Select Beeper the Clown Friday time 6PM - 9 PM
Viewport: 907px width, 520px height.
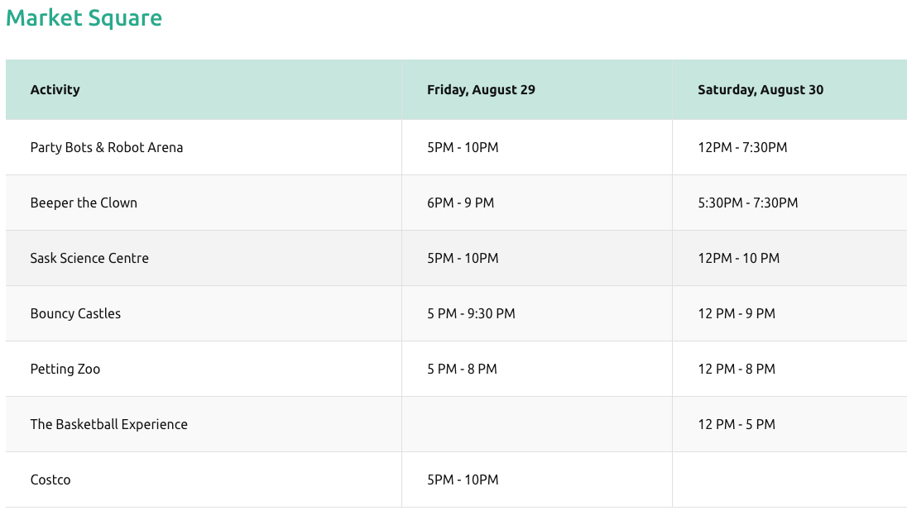point(460,203)
